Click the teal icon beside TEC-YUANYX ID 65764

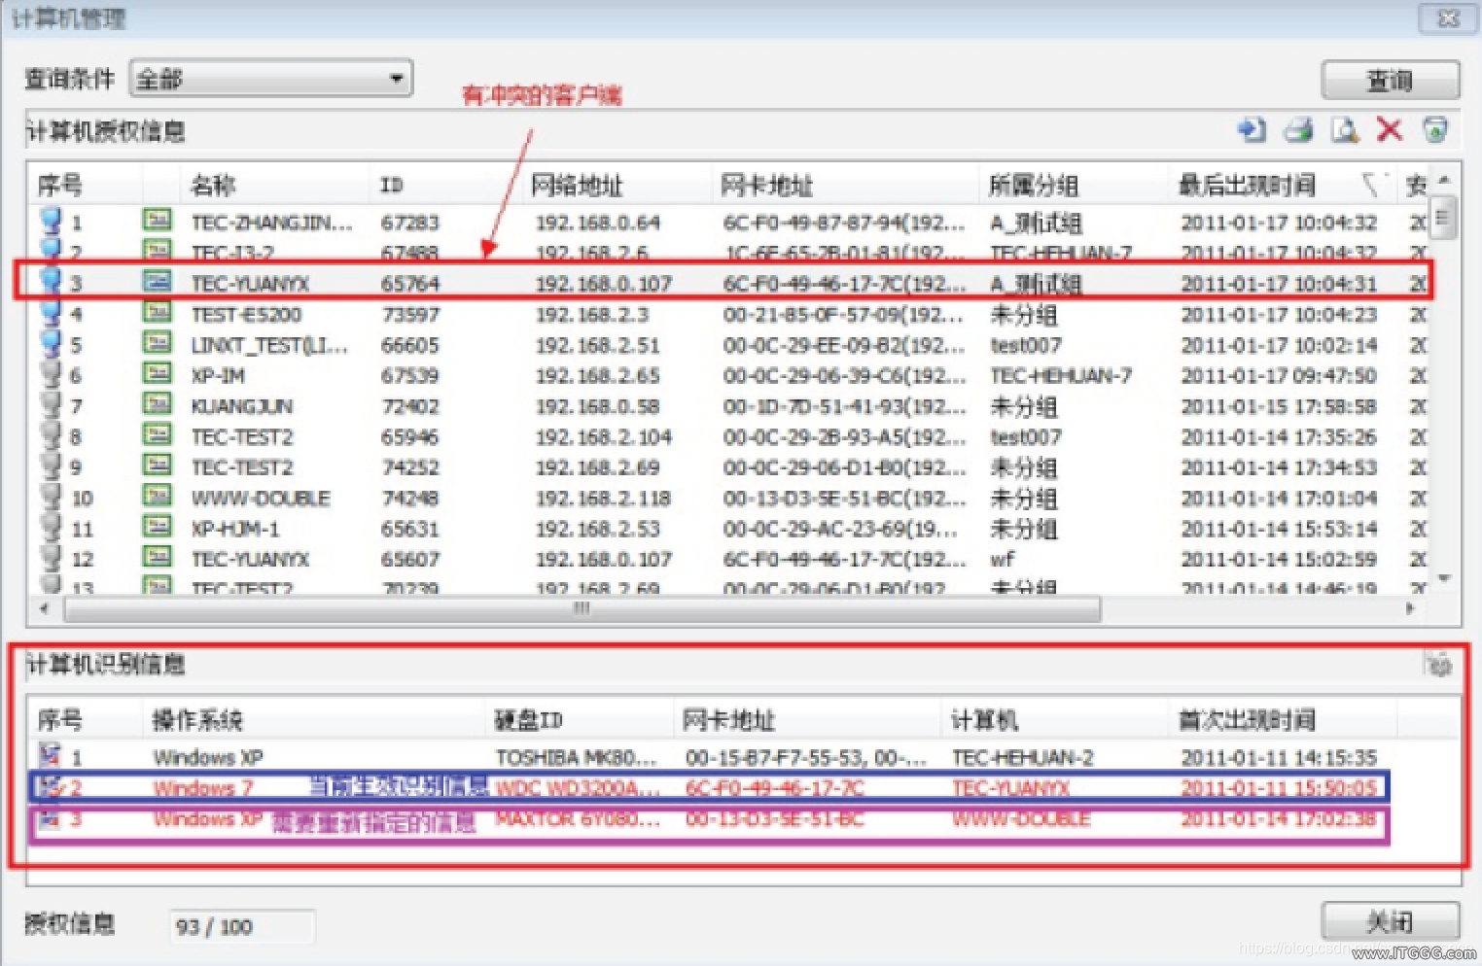pos(157,282)
